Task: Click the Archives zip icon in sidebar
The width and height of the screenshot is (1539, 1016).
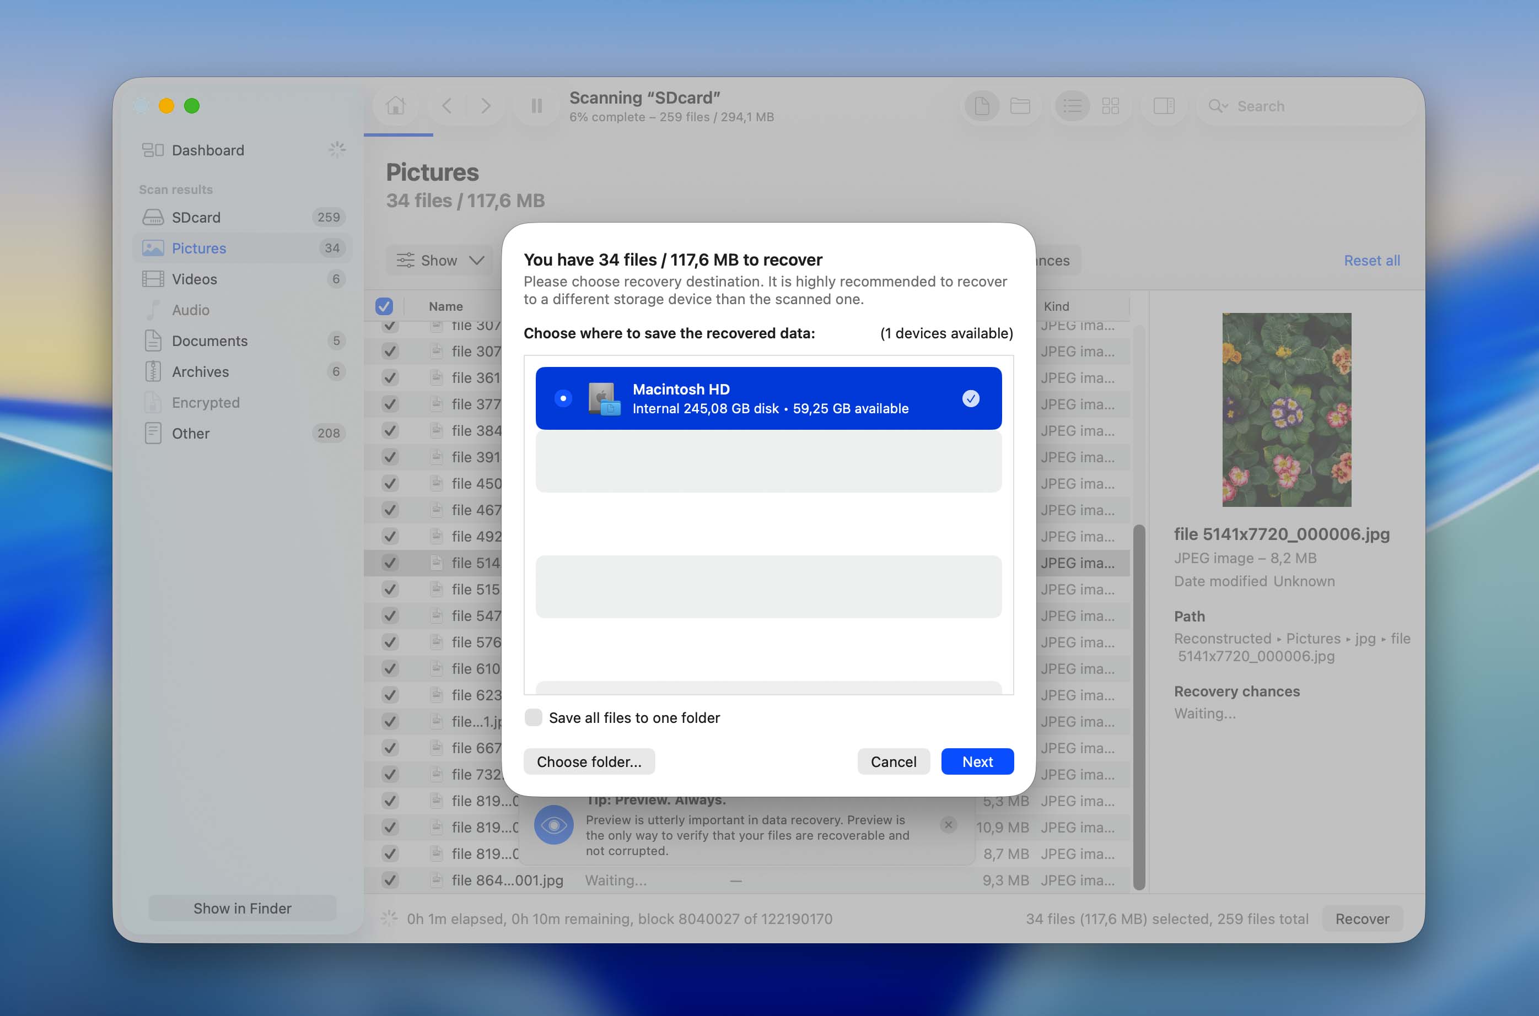Action: coord(153,372)
